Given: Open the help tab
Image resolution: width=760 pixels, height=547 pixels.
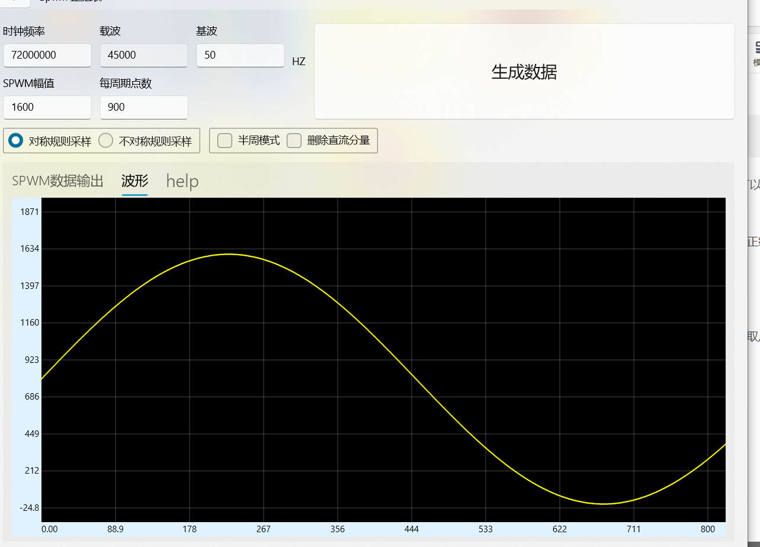Looking at the screenshot, I should click(182, 181).
